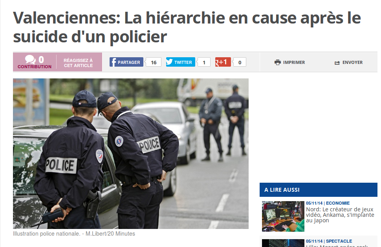This screenshot has width=381, height=247.
Task: Open the ECONOMIE category link
Action: tap(338, 203)
